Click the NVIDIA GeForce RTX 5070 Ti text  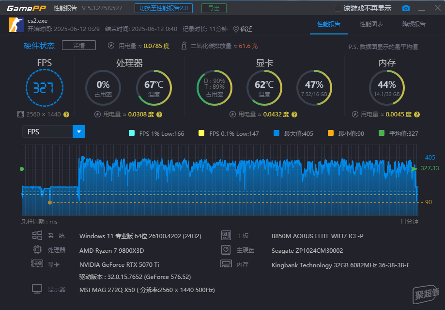[x=119, y=264]
